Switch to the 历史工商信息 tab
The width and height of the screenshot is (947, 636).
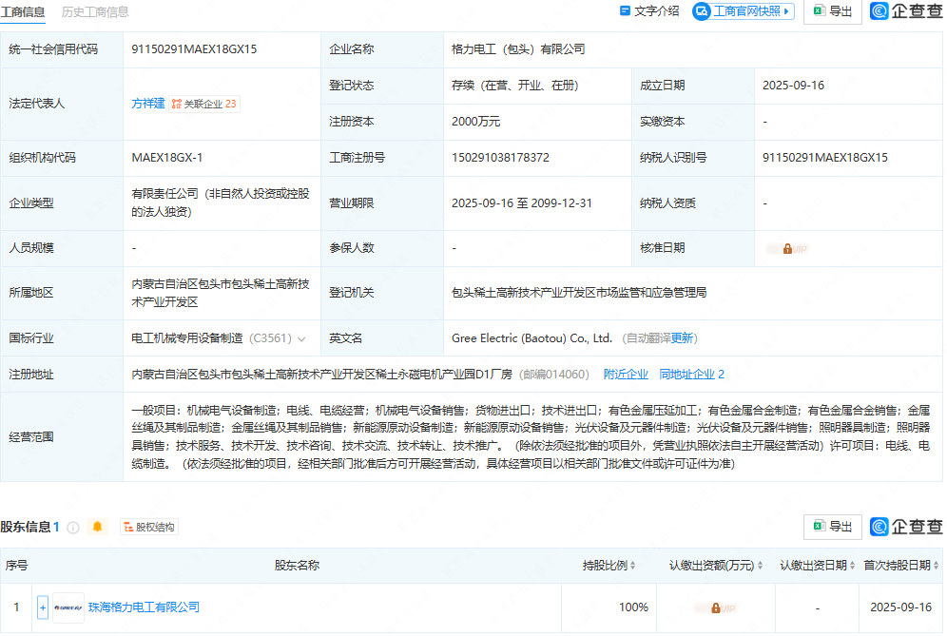pos(95,12)
